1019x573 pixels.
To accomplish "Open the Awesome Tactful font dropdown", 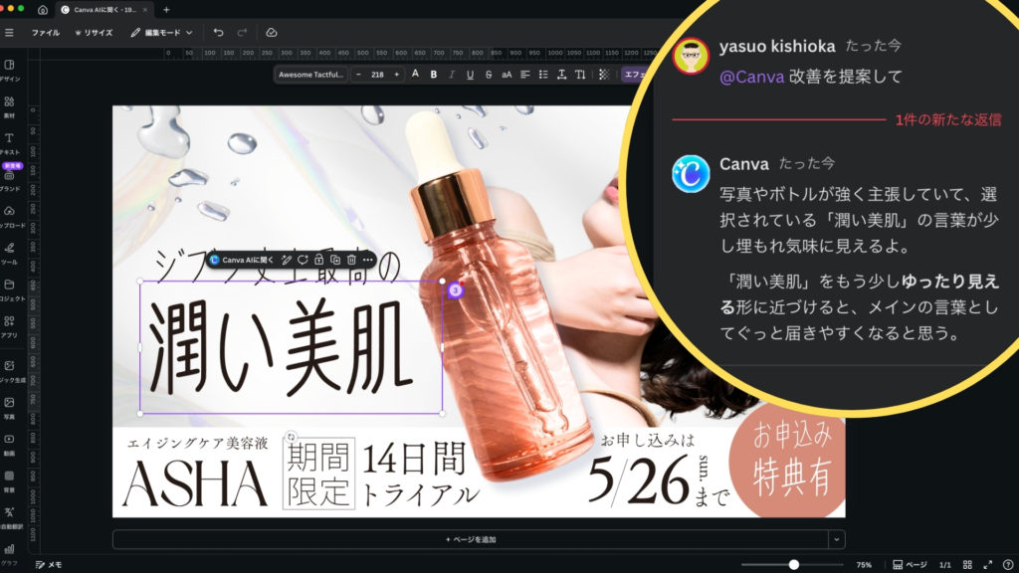I will [309, 75].
